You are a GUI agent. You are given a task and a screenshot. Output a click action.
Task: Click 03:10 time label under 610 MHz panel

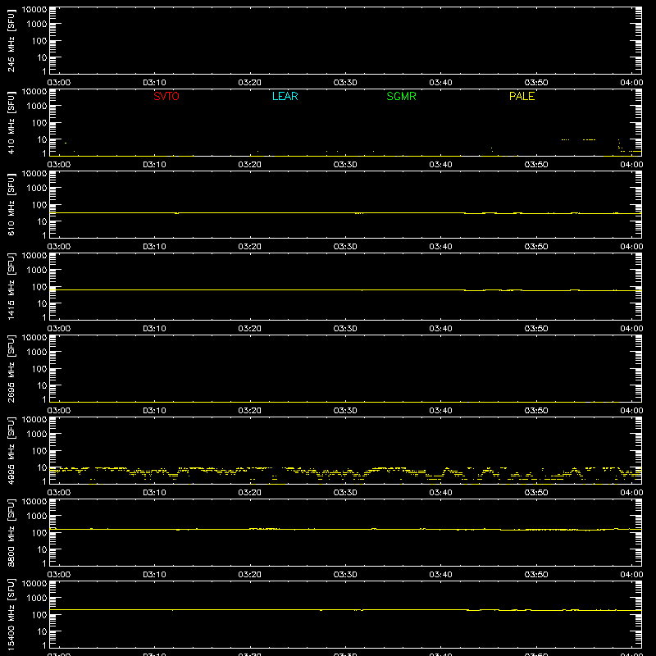click(x=154, y=247)
